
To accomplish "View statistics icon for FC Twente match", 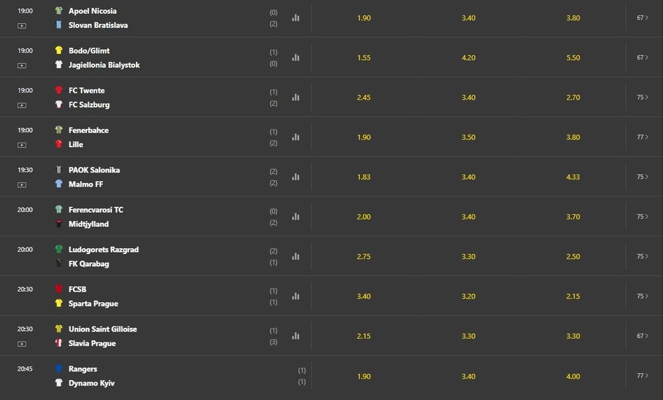I will [x=296, y=98].
